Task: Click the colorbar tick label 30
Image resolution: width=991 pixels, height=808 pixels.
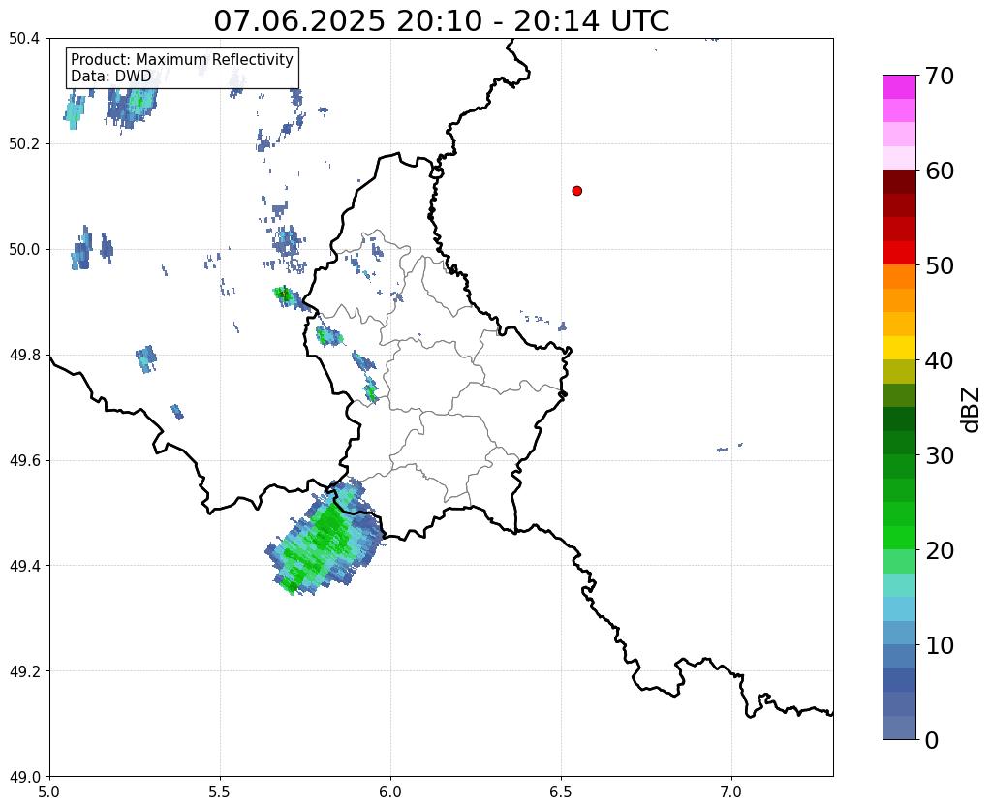Action: (x=940, y=455)
